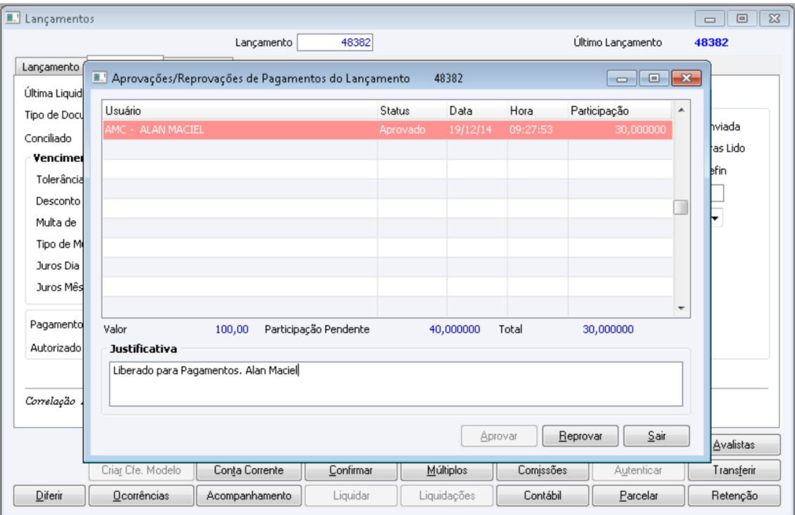Click the Retenção button
The image size is (795, 515).
click(734, 496)
